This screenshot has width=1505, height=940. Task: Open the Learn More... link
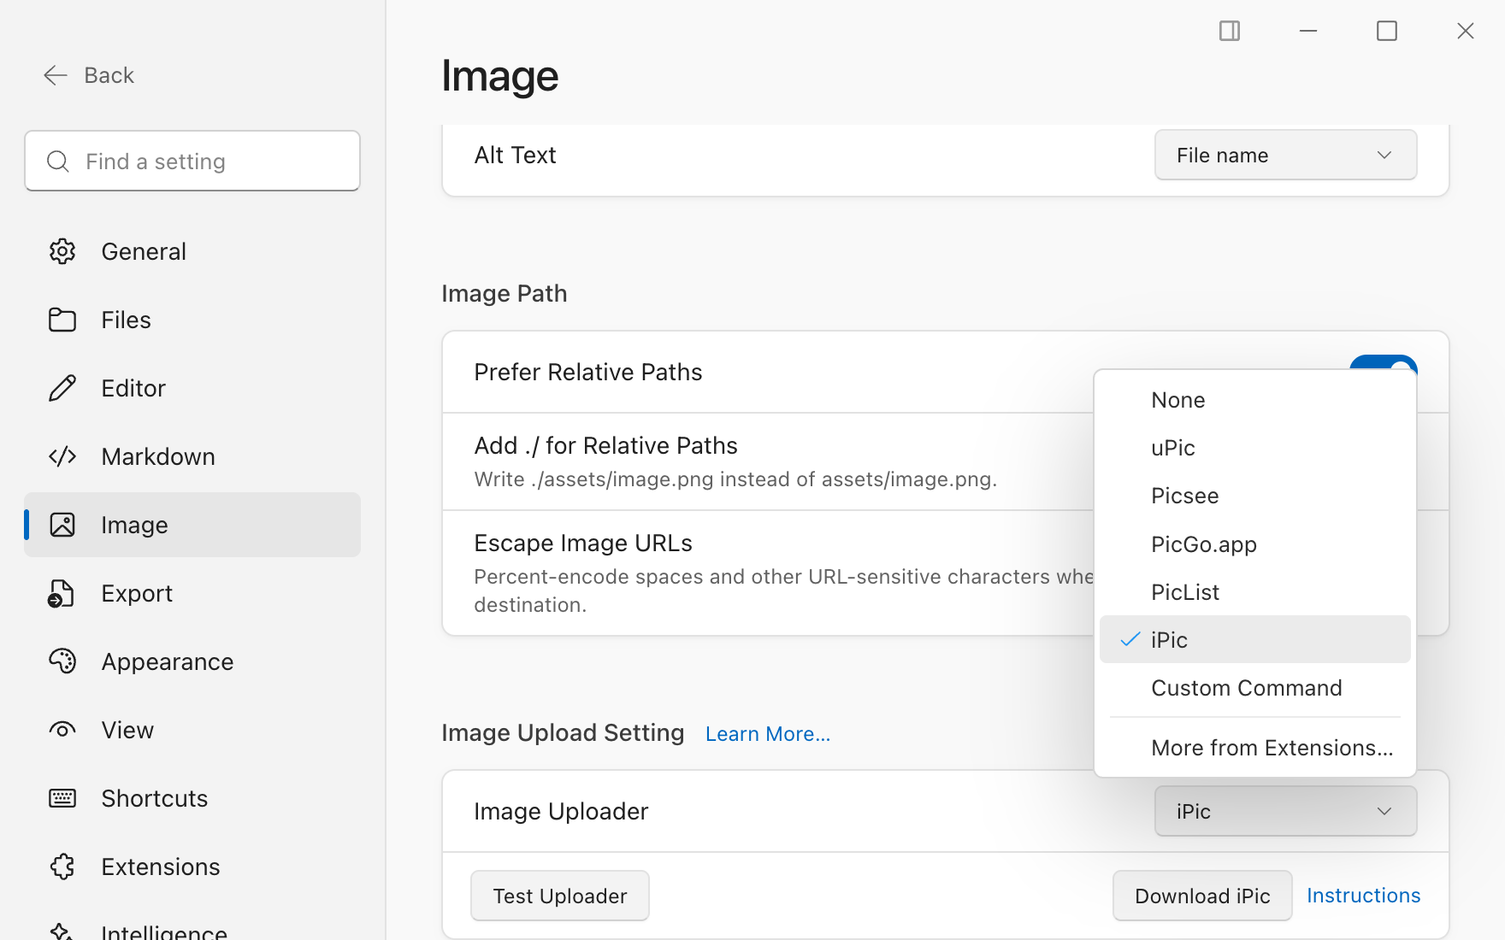point(768,734)
